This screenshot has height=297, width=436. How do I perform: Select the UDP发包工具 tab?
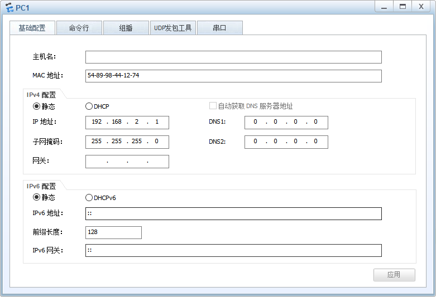(x=173, y=28)
